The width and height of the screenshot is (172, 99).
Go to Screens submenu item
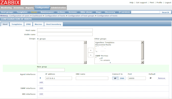click(x=73, y=12)
